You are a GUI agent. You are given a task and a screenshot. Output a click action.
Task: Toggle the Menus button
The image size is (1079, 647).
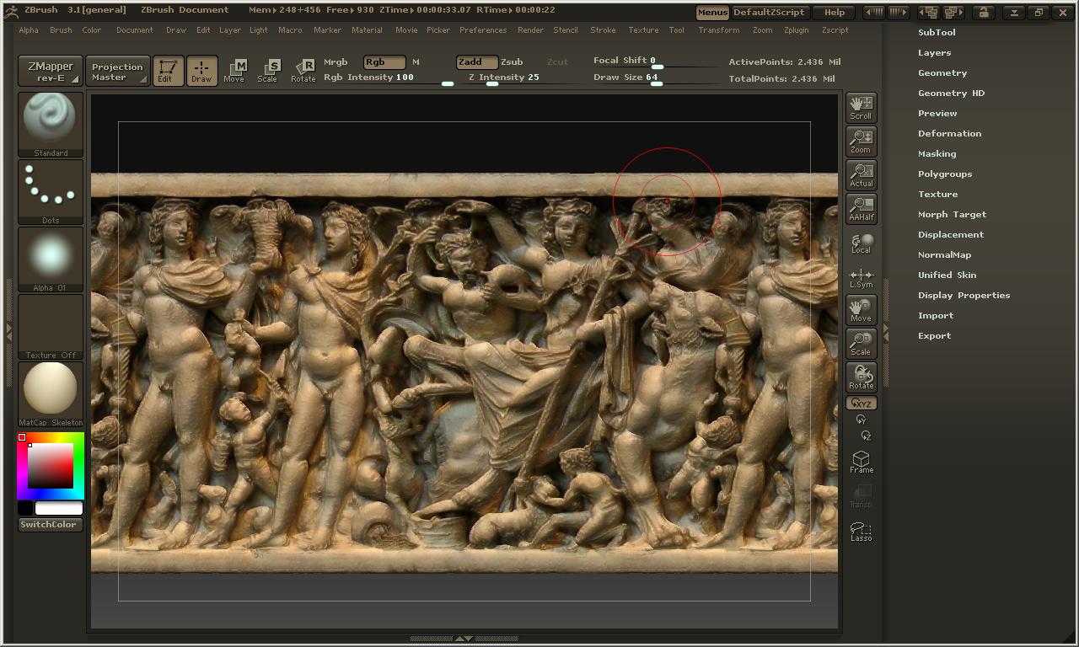coord(712,12)
